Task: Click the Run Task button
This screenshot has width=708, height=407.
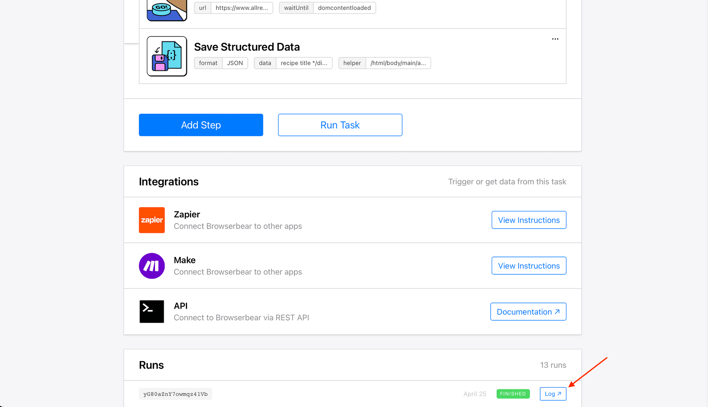Action: tap(340, 125)
